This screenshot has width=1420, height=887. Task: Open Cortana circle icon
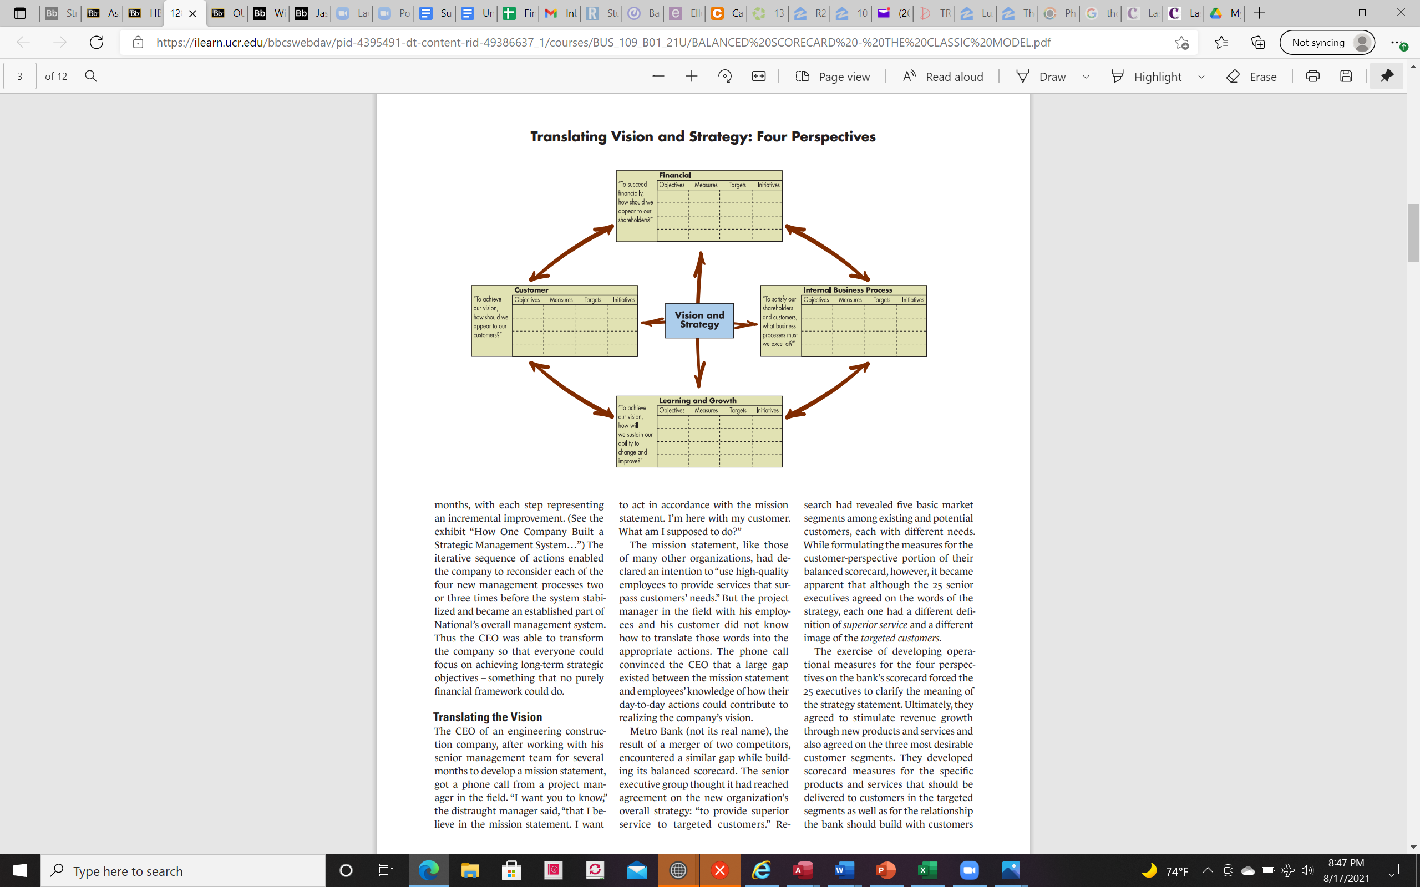(346, 870)
